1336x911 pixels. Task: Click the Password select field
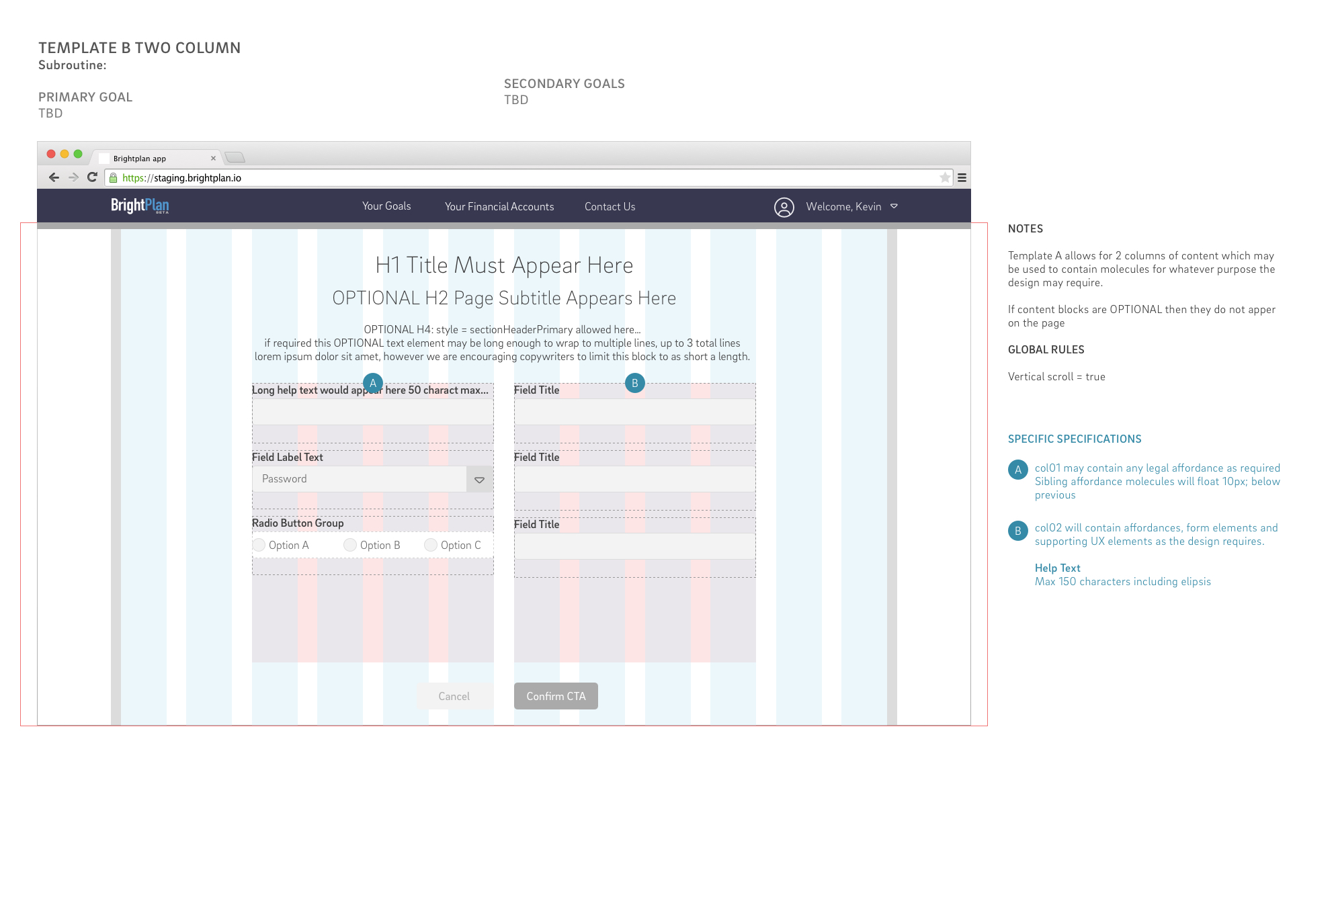[x=373, y=479]
